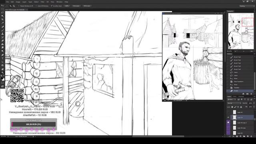Open the Window menu
Image resolution: width=256 pixels, height=144 pixels.
pyautogui.click(x=59, y=2)
